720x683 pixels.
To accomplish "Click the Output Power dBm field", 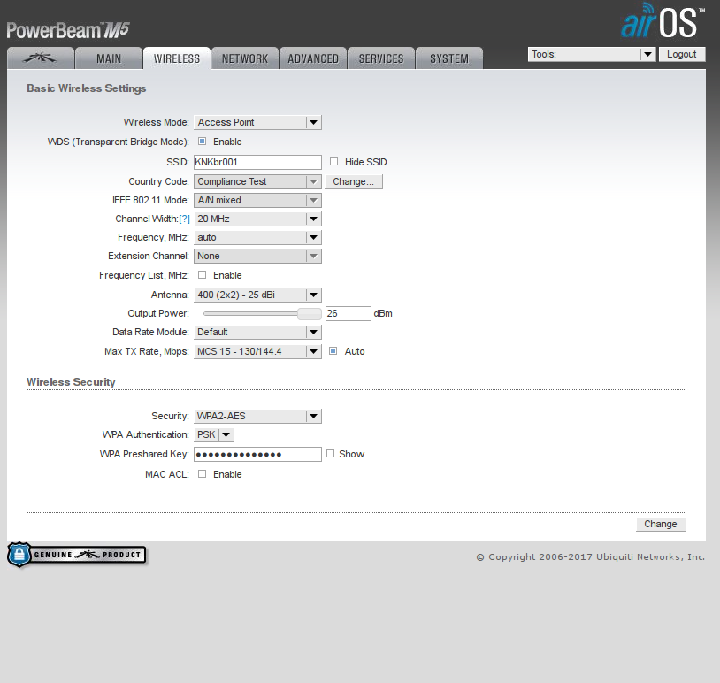I will [349, 313].
